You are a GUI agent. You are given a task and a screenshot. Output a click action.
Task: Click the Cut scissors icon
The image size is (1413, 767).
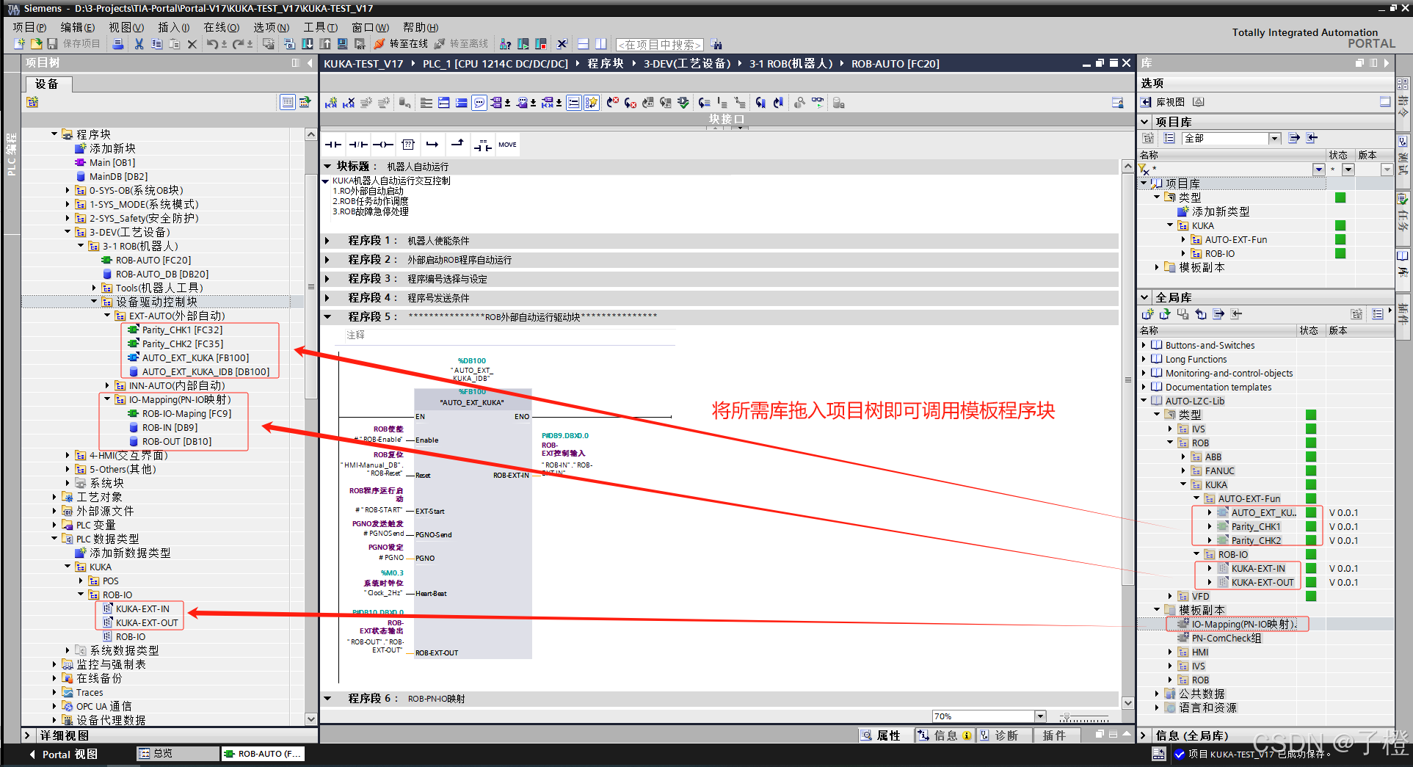pos(139,44)
